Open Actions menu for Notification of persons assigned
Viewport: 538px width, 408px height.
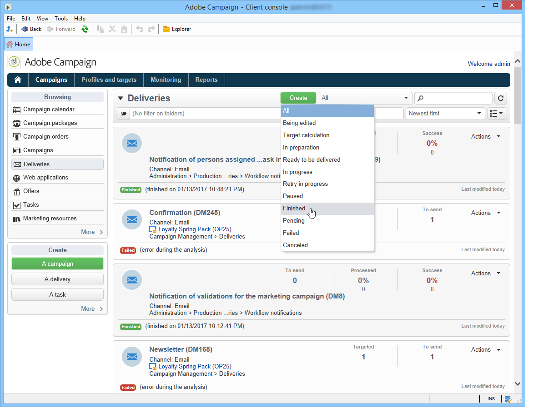pos(486,136)
